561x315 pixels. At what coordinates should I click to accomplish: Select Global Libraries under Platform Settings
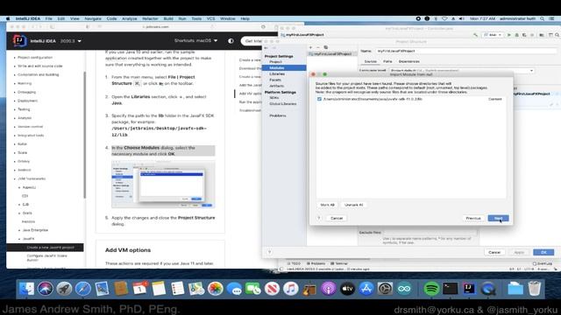(x=282, y=104)
